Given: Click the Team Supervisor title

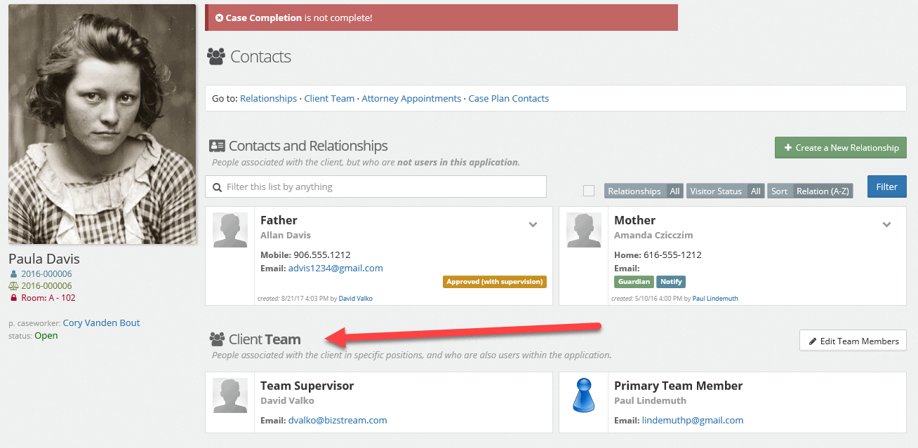Looking at the screenshot, I should point(307,386).
